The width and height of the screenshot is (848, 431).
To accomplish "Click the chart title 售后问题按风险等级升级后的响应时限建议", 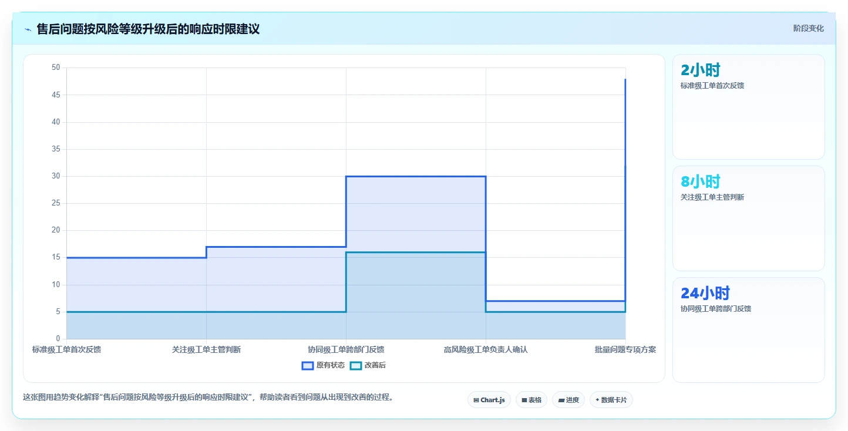I will tap(148, 29).
